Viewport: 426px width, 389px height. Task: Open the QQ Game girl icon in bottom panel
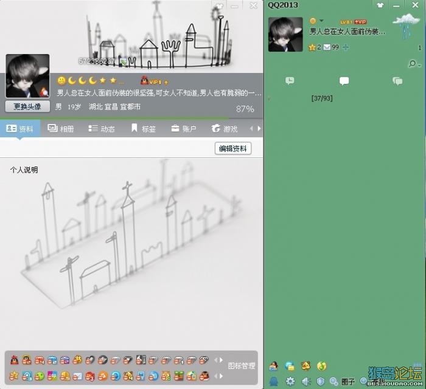[274, 366]
